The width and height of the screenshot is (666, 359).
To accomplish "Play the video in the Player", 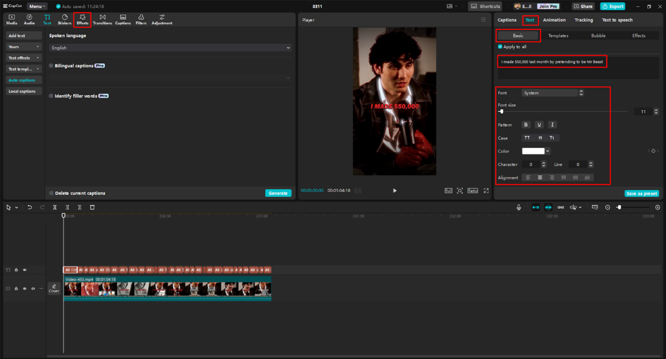I will tap(395, 190).
